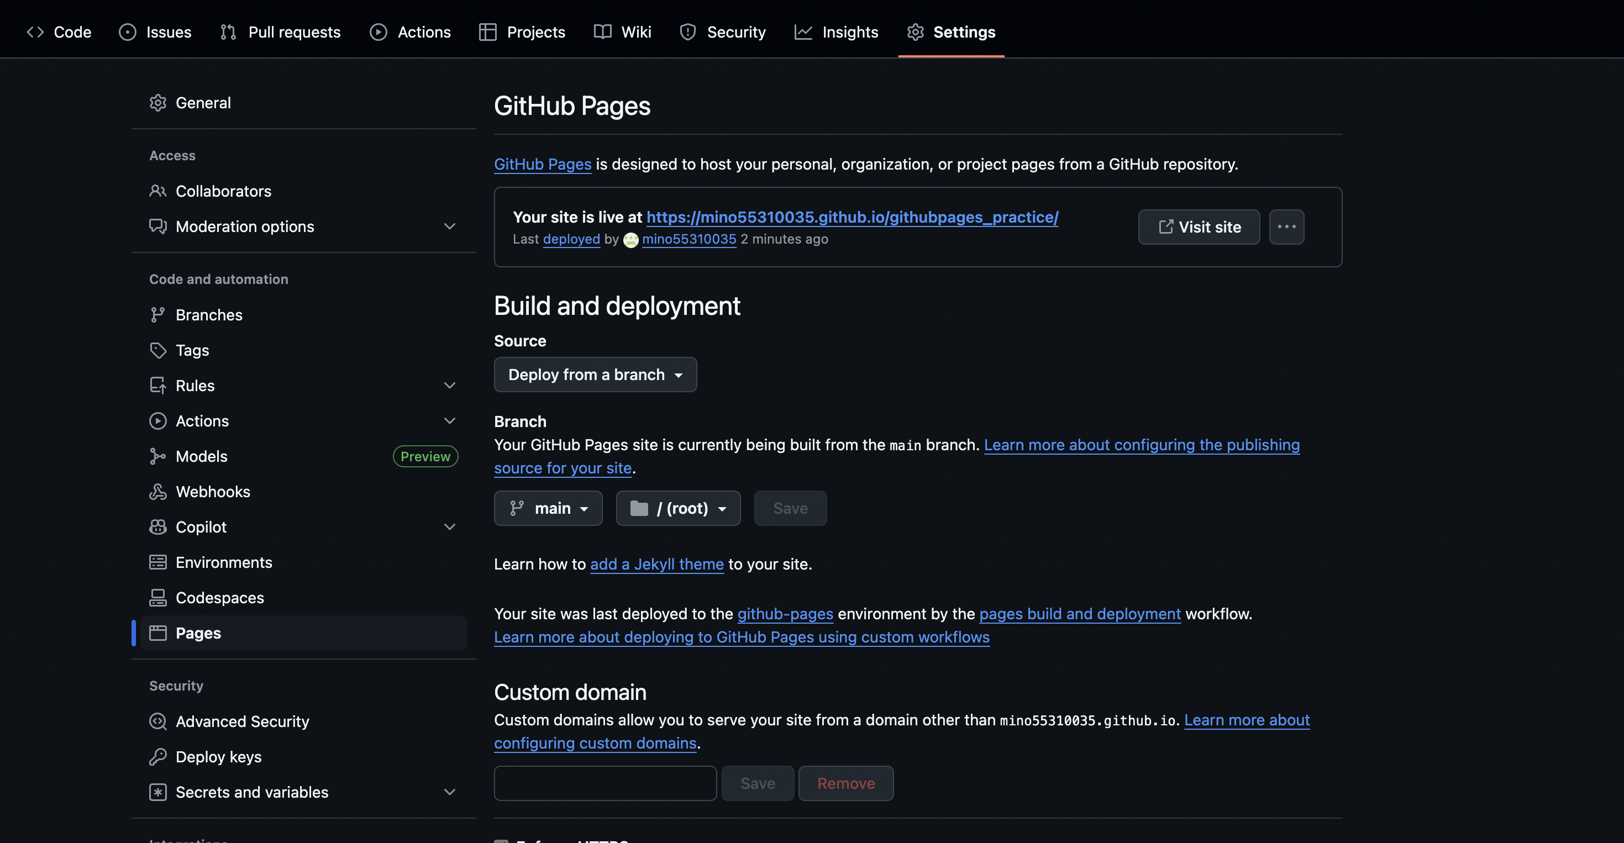
Task: Click the Branches icon in sidebar
Action: (157, 314)
